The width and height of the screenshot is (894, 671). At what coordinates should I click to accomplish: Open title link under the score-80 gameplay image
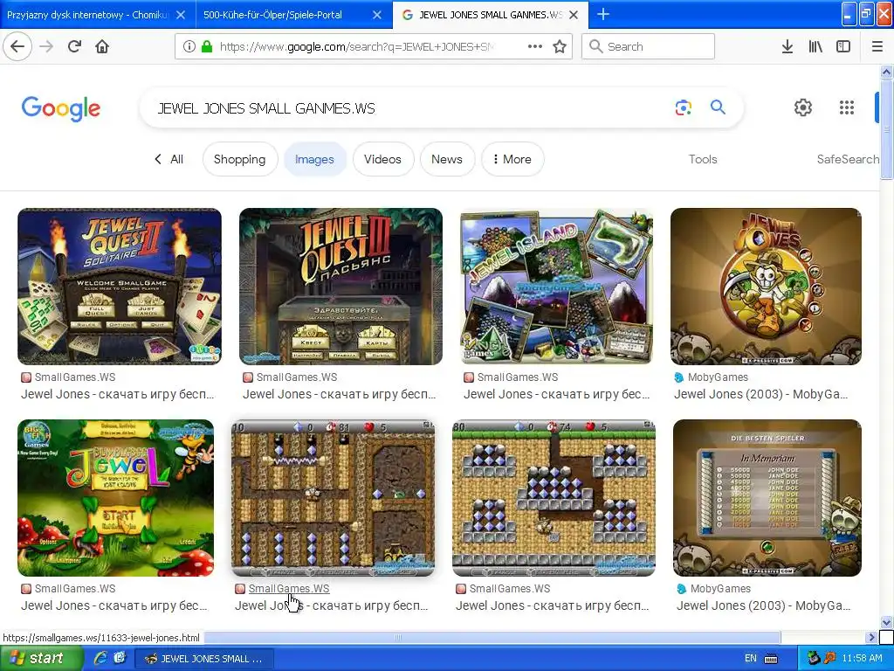[x=552, y=605]
